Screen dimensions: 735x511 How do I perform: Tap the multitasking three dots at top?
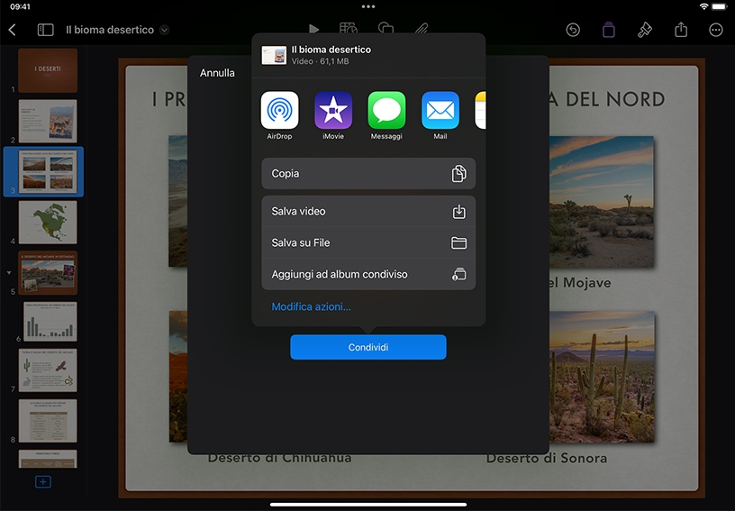[x=368, y=6]
